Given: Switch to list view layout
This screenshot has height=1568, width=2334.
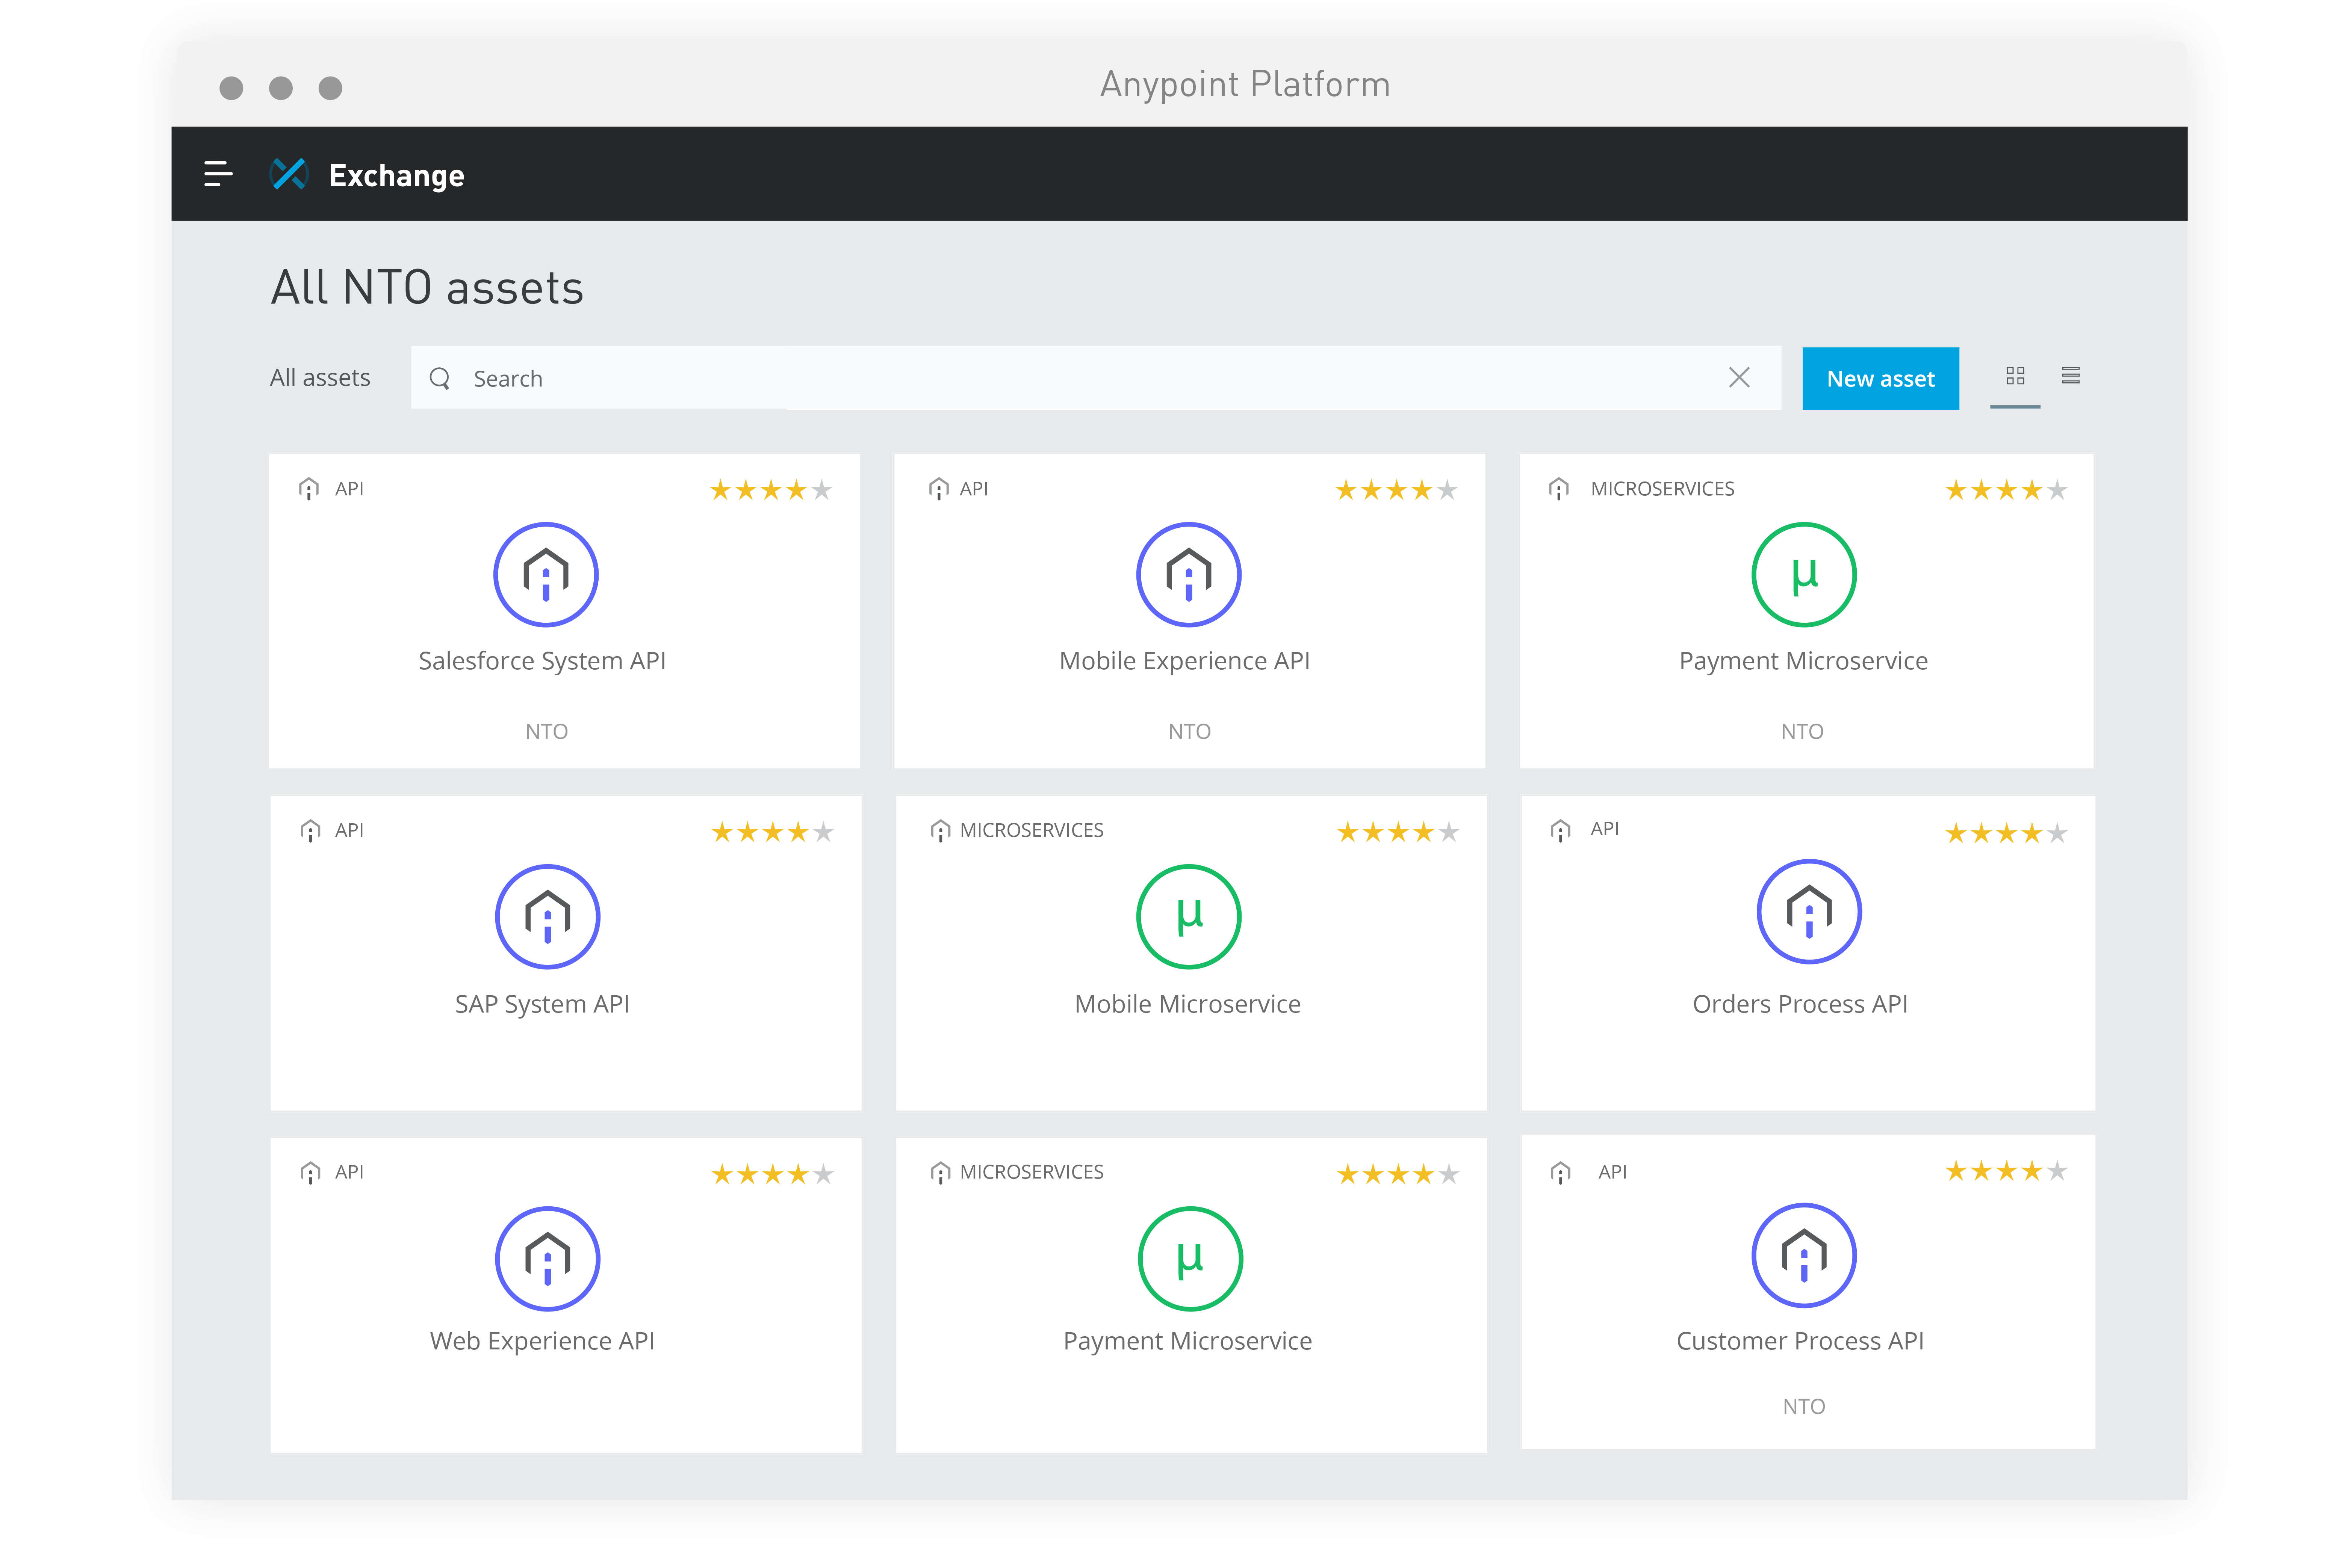Looking at the screenshot, I should point(2071,375).
